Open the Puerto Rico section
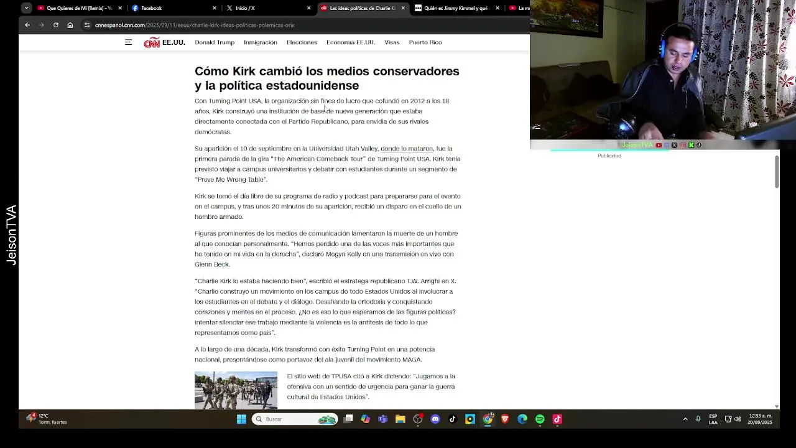 pos(425,42)
